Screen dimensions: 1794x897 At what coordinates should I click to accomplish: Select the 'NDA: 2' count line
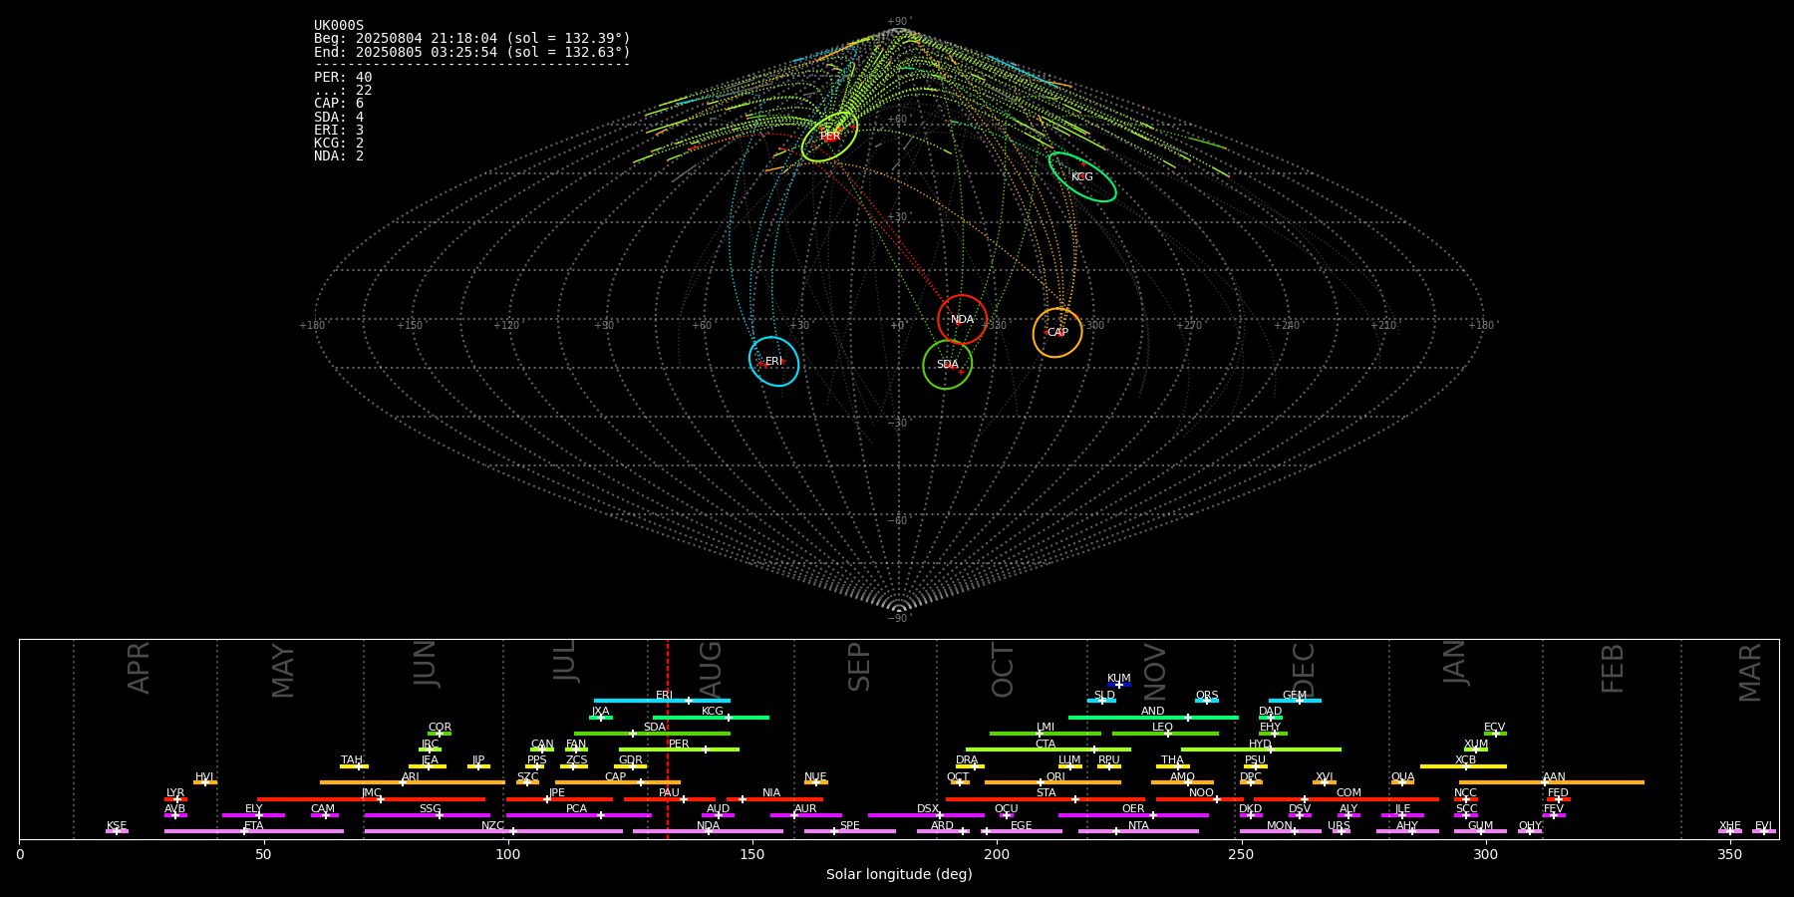pos(339,155)
